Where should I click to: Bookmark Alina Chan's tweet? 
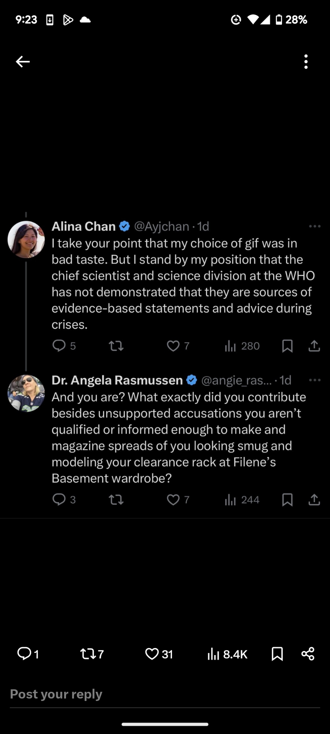click(x=287, y=346)
